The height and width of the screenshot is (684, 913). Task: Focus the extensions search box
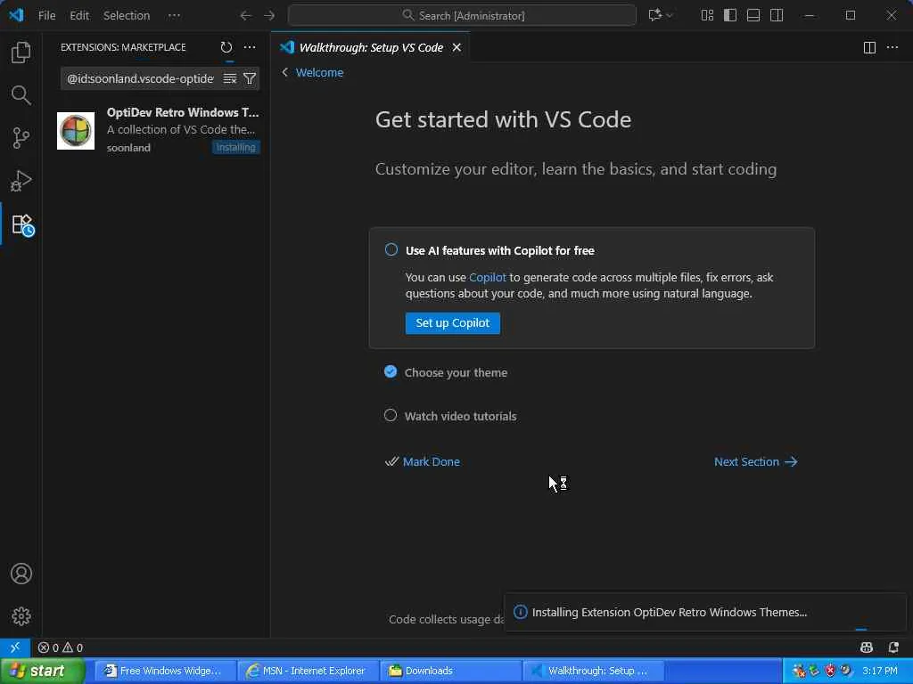coord(140,78)
